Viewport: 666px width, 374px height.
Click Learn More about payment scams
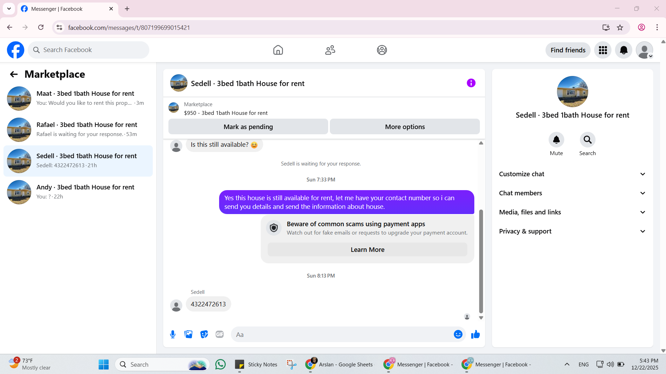tap(367, 249)
